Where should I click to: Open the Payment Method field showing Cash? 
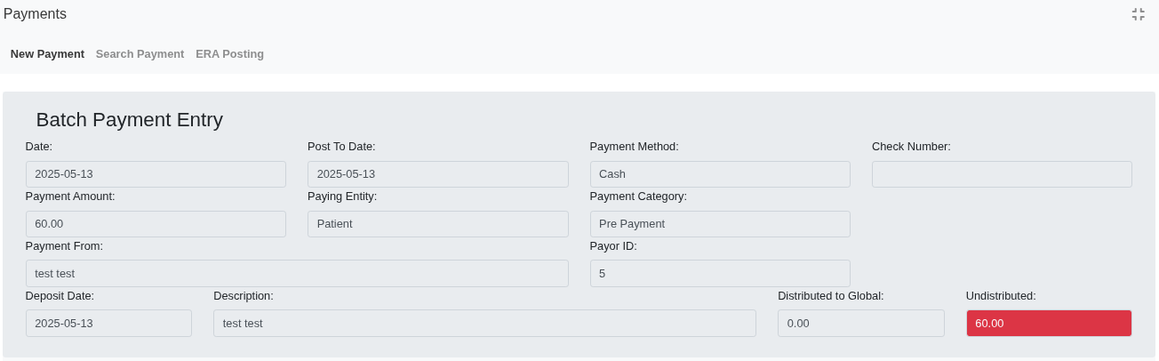[720, 174]
